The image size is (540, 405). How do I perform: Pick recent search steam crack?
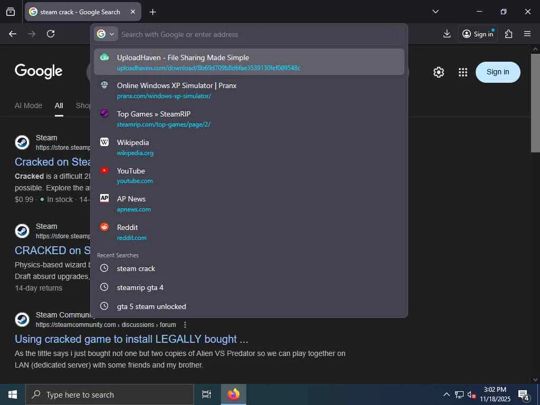click(249, 268)
